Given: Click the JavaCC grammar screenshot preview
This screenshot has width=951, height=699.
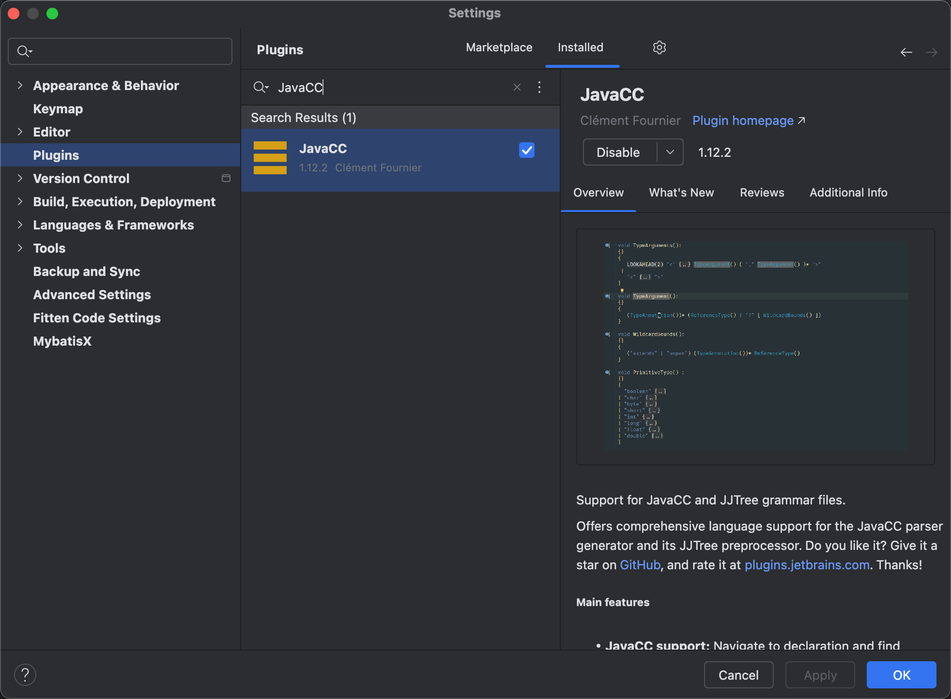Looking at the screenshot, I should [755, 347].
